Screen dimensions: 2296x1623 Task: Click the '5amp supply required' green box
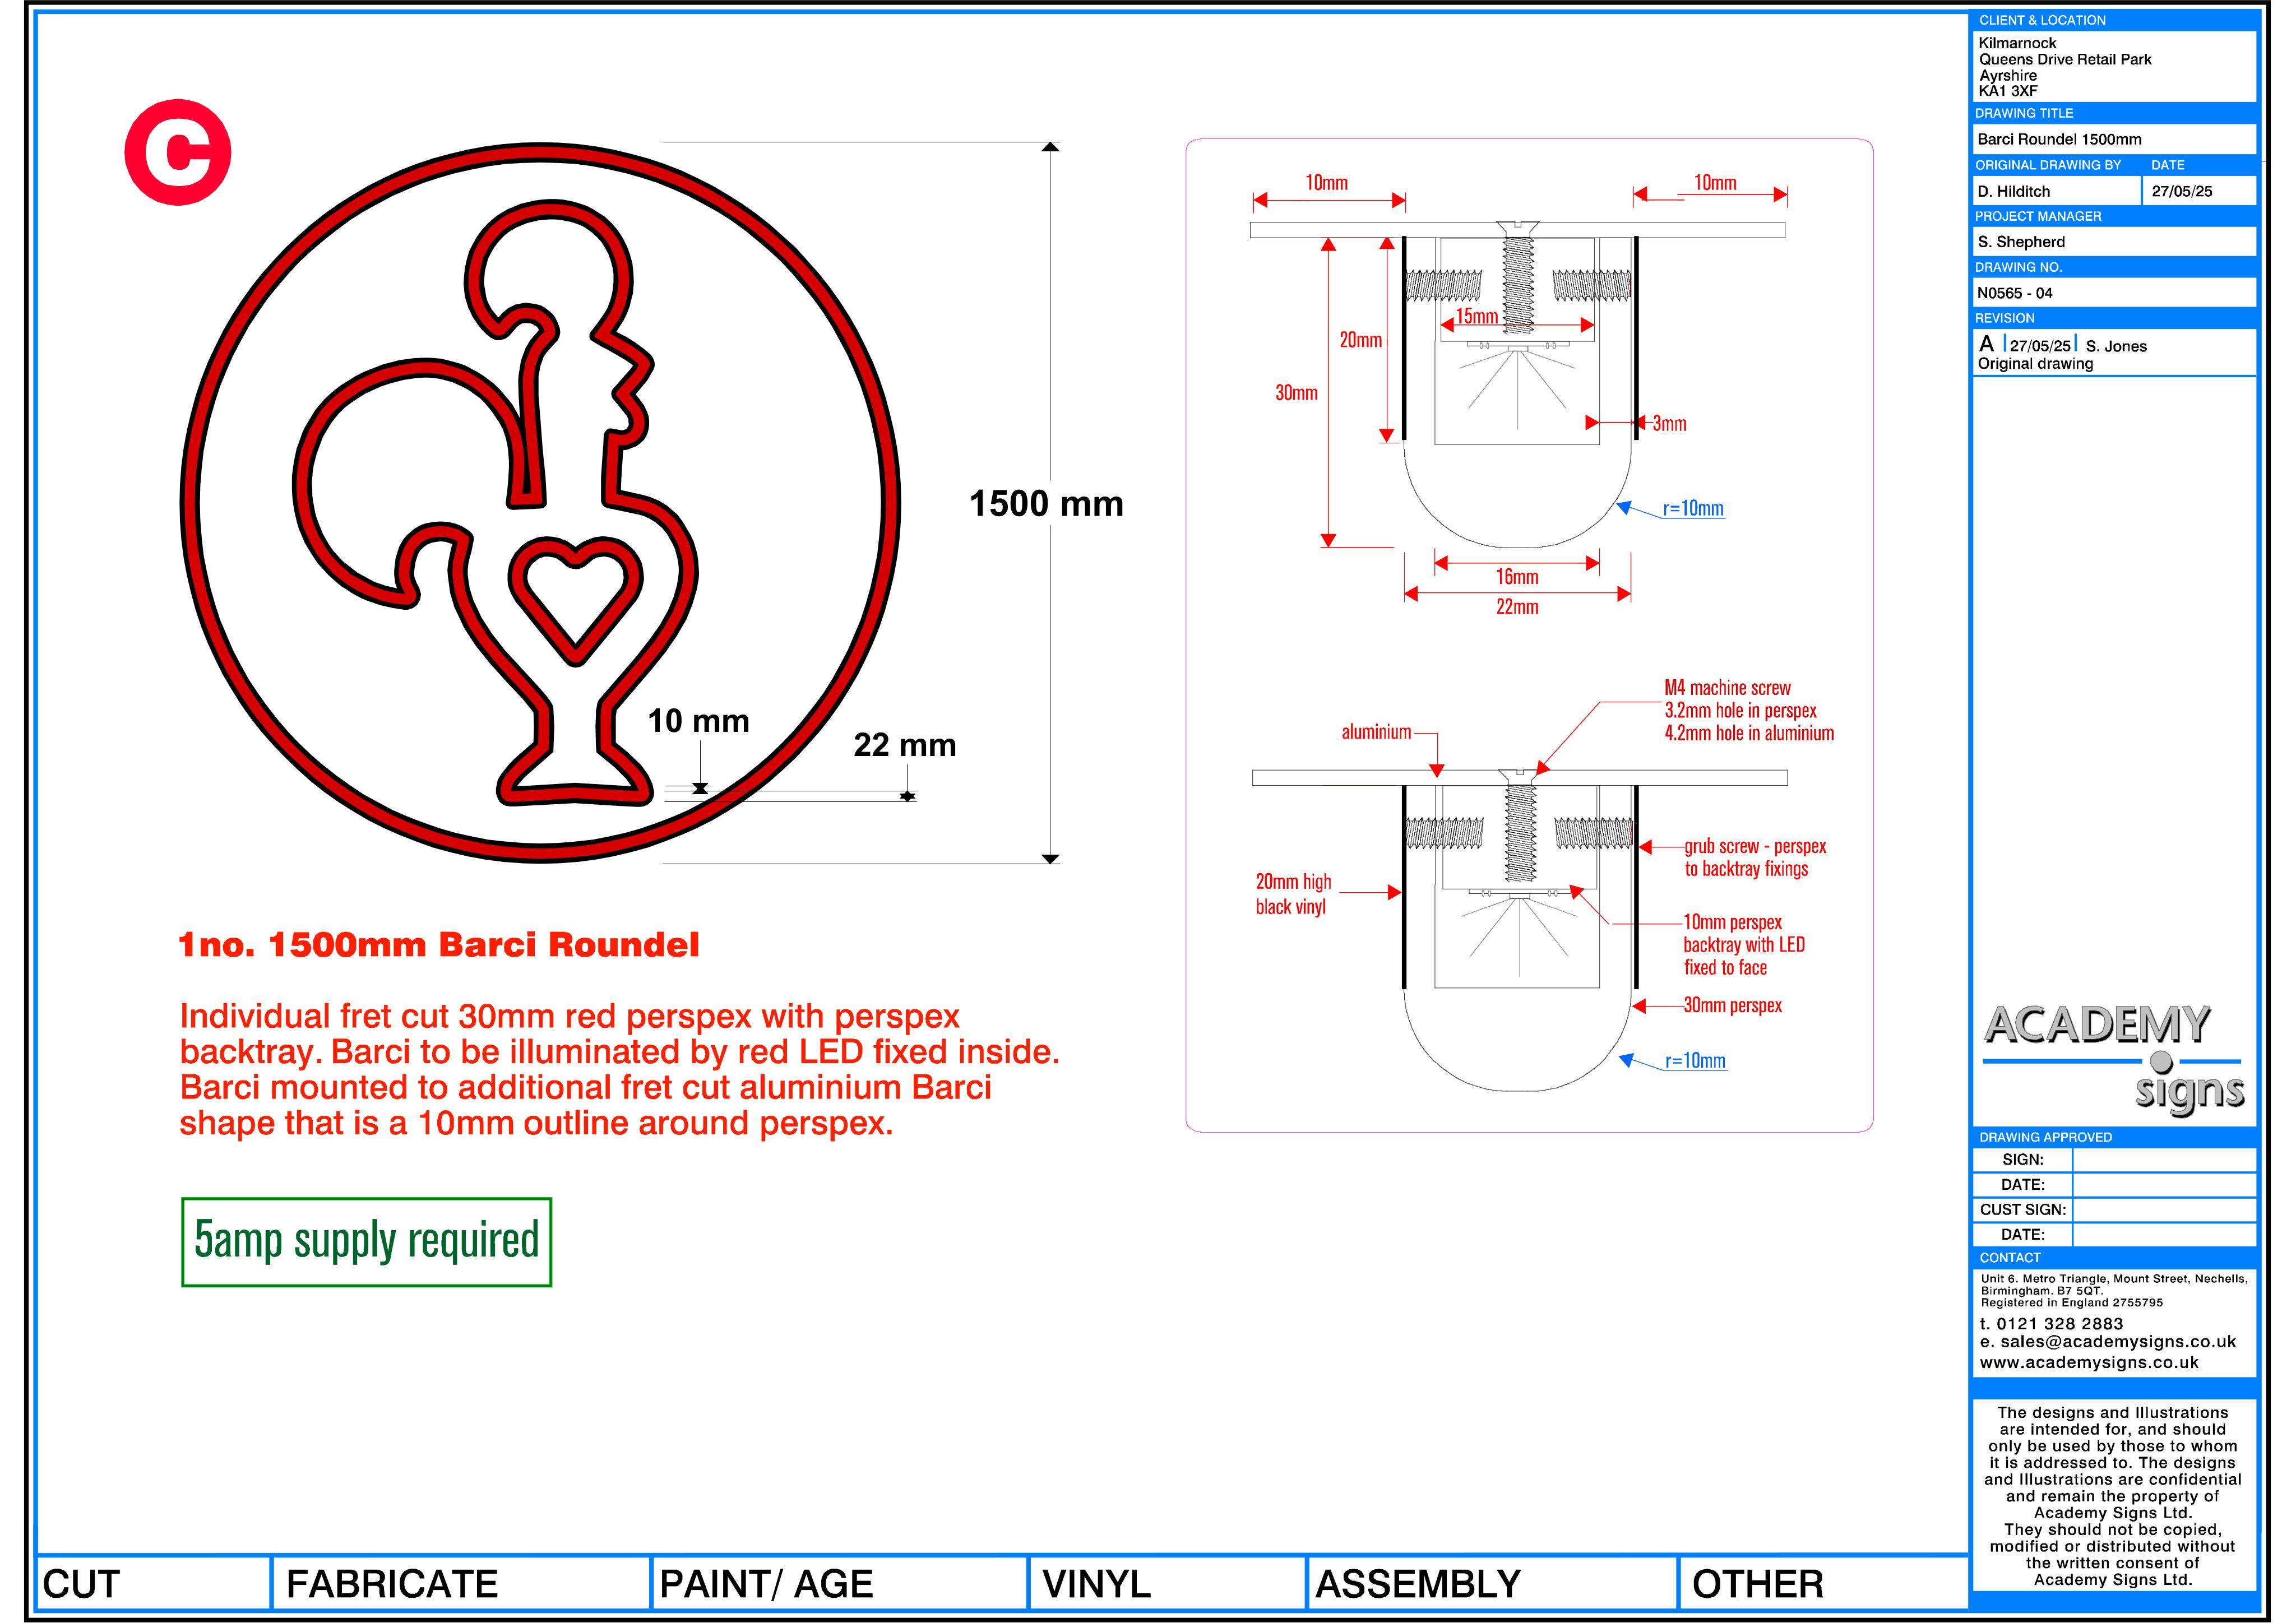(x=366, y=1241)
